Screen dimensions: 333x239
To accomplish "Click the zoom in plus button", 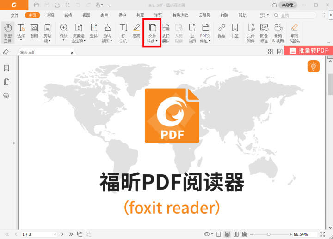I will coord(291,234).
